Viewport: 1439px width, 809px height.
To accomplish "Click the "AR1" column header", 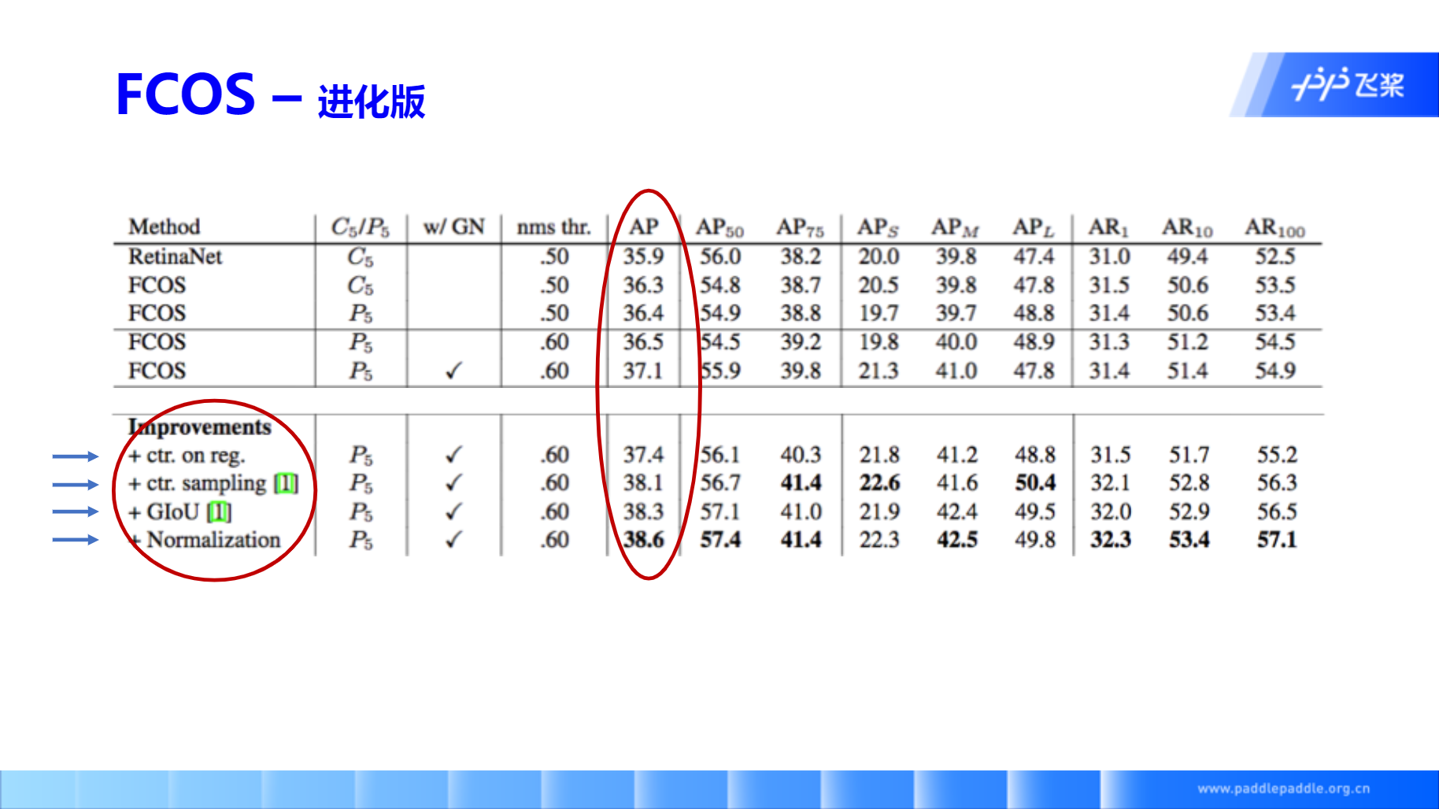I will (1108, 227).
